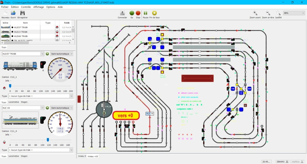Screen dimensions: 307x164
Task: Halt all trains with red Stop button
Action: coord(138,13)
